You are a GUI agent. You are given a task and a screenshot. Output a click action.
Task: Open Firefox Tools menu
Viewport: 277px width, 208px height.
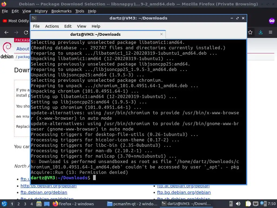(80, 11)
